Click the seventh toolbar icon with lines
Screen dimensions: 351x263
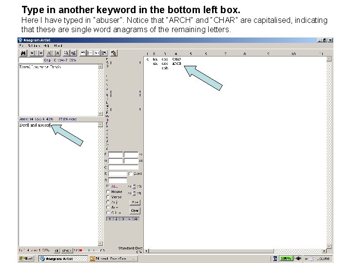coord(74,53)
